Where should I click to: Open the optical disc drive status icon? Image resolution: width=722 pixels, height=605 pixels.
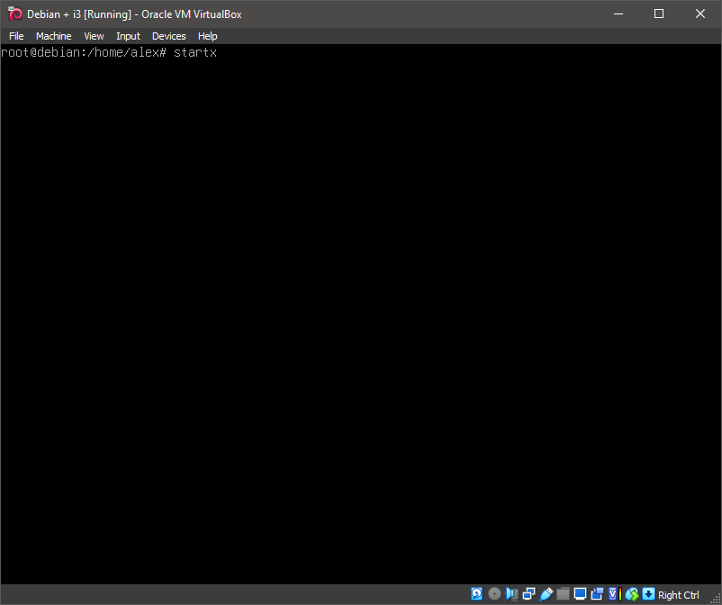click(x=494, y=594)
